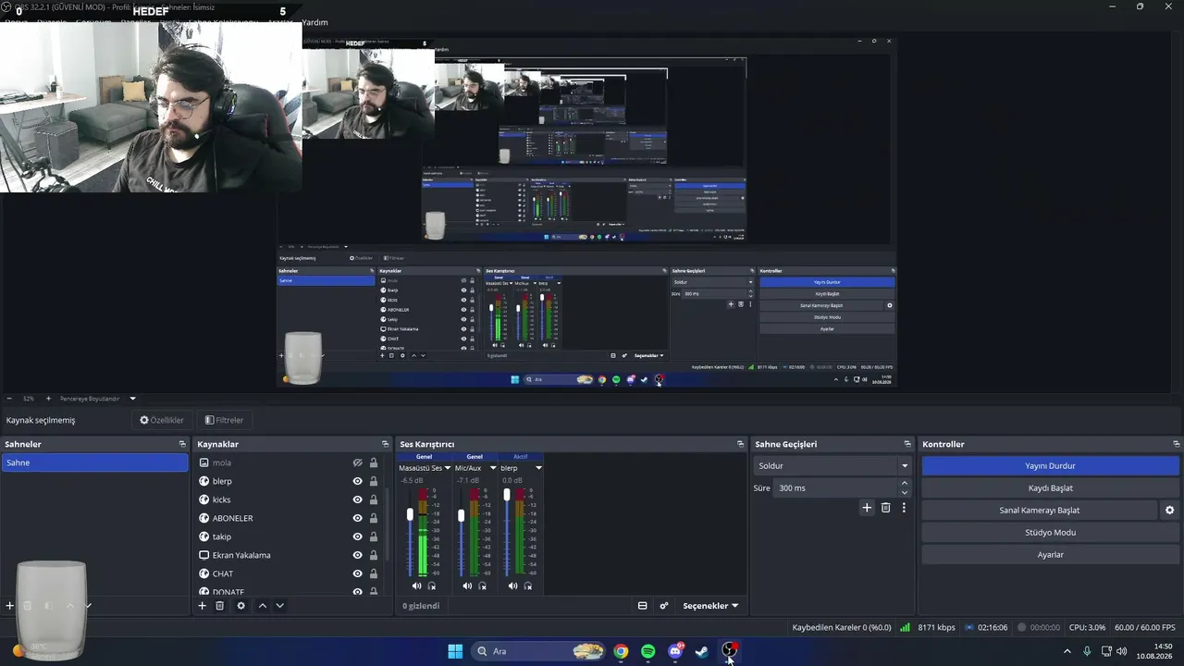Open Discord from the taskbar

[675, 651]
